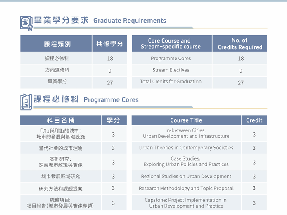The height and width of the screenshot is (215, 287).
Task: Click No. of Credits Required header
Action: click(x=240, y=44)
